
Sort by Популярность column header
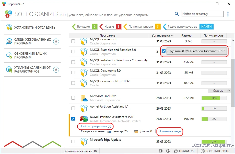(214, 35)
